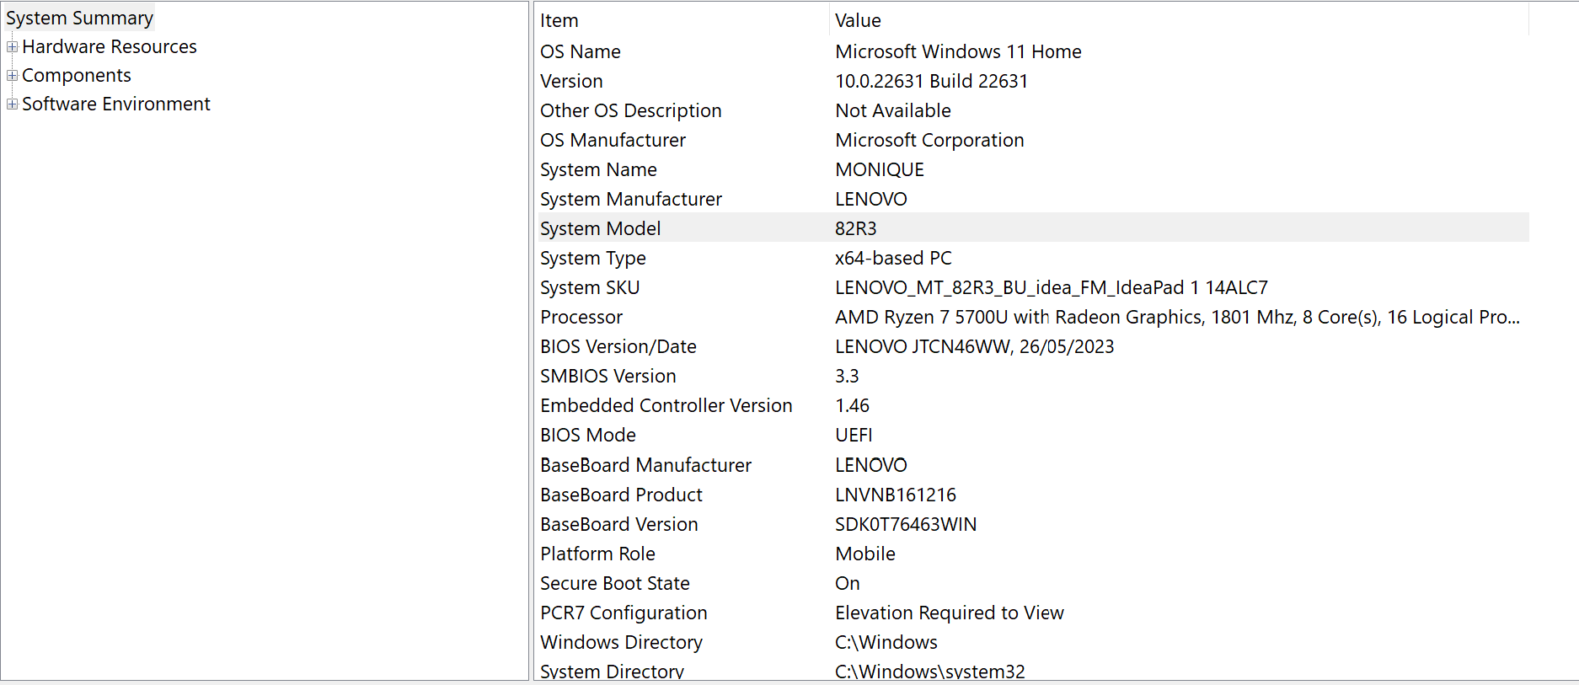Expand the Hardware Resources tree node
The height and width of the screenshot is (685, 1579).
tap(12, 47)
